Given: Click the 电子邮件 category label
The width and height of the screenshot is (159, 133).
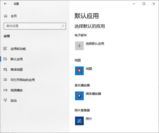Looking at the screenshot, I should (81, 35).
